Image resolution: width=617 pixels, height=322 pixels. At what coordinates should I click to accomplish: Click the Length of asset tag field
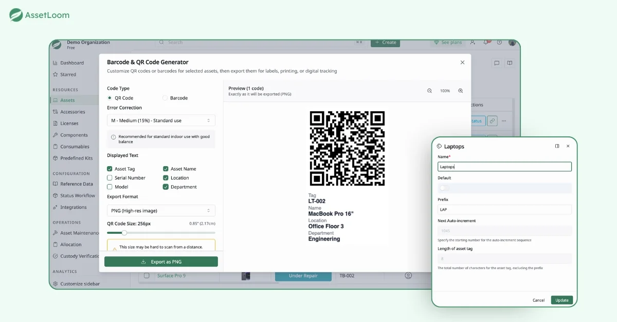pyautogui.click(x=504, y=258)
